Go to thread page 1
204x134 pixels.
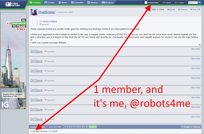pyautogui.click(x=65, y=127)
